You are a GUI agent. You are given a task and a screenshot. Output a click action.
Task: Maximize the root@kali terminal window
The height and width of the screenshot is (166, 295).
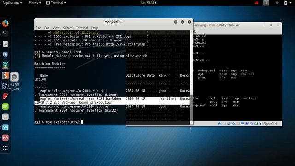pos(183,22)
